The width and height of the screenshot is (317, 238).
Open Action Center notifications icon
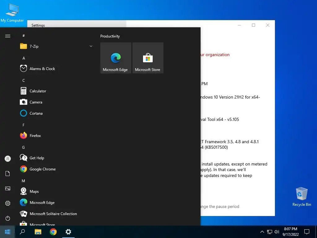(307, 232)
